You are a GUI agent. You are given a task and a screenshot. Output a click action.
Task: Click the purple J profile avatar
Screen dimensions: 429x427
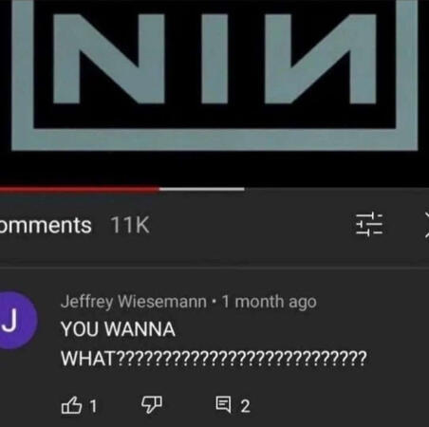[17, 320]
